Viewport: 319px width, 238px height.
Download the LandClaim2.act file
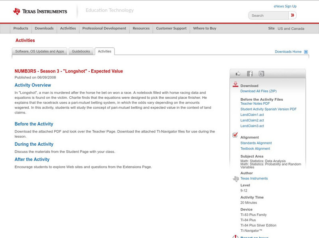(252, 121)
